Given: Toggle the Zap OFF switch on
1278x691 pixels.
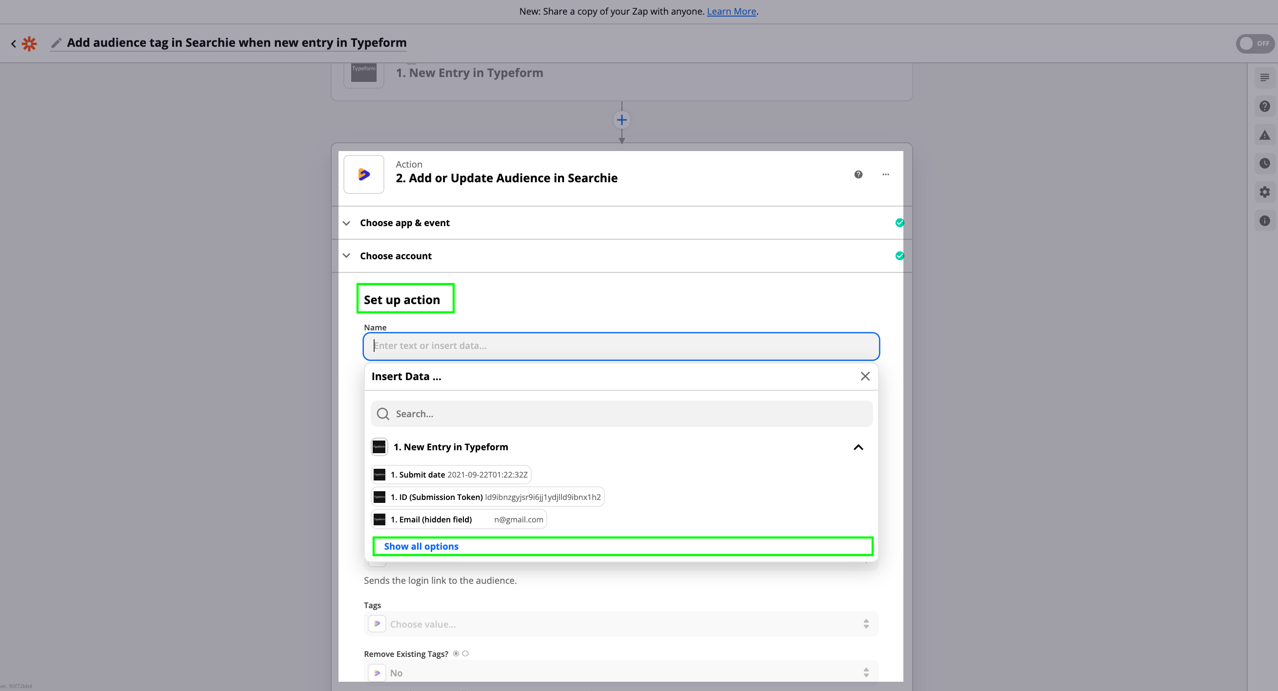Looking at the screenshot, I should point(1255,44).
